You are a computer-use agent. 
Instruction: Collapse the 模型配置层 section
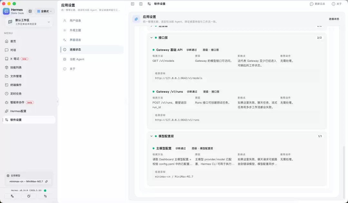[151, 136]
